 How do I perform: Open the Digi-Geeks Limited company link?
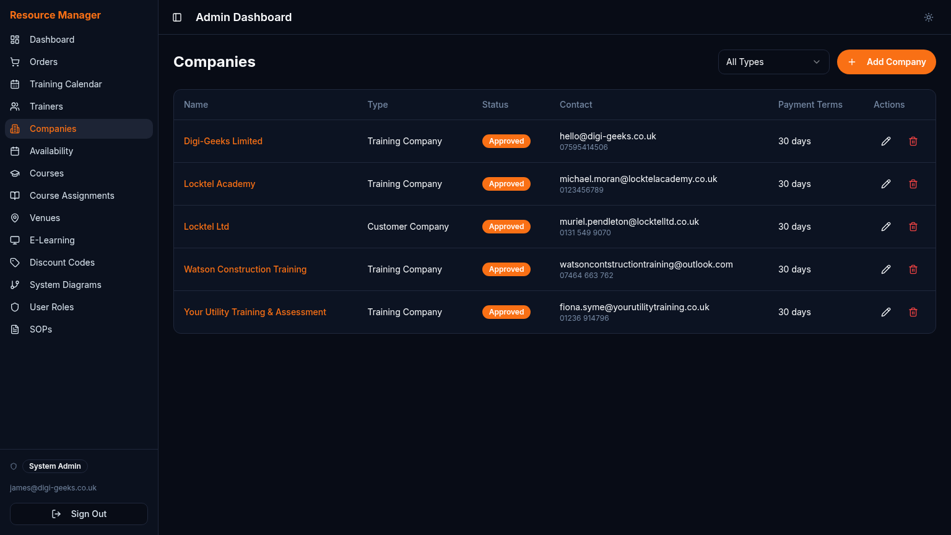223,141
